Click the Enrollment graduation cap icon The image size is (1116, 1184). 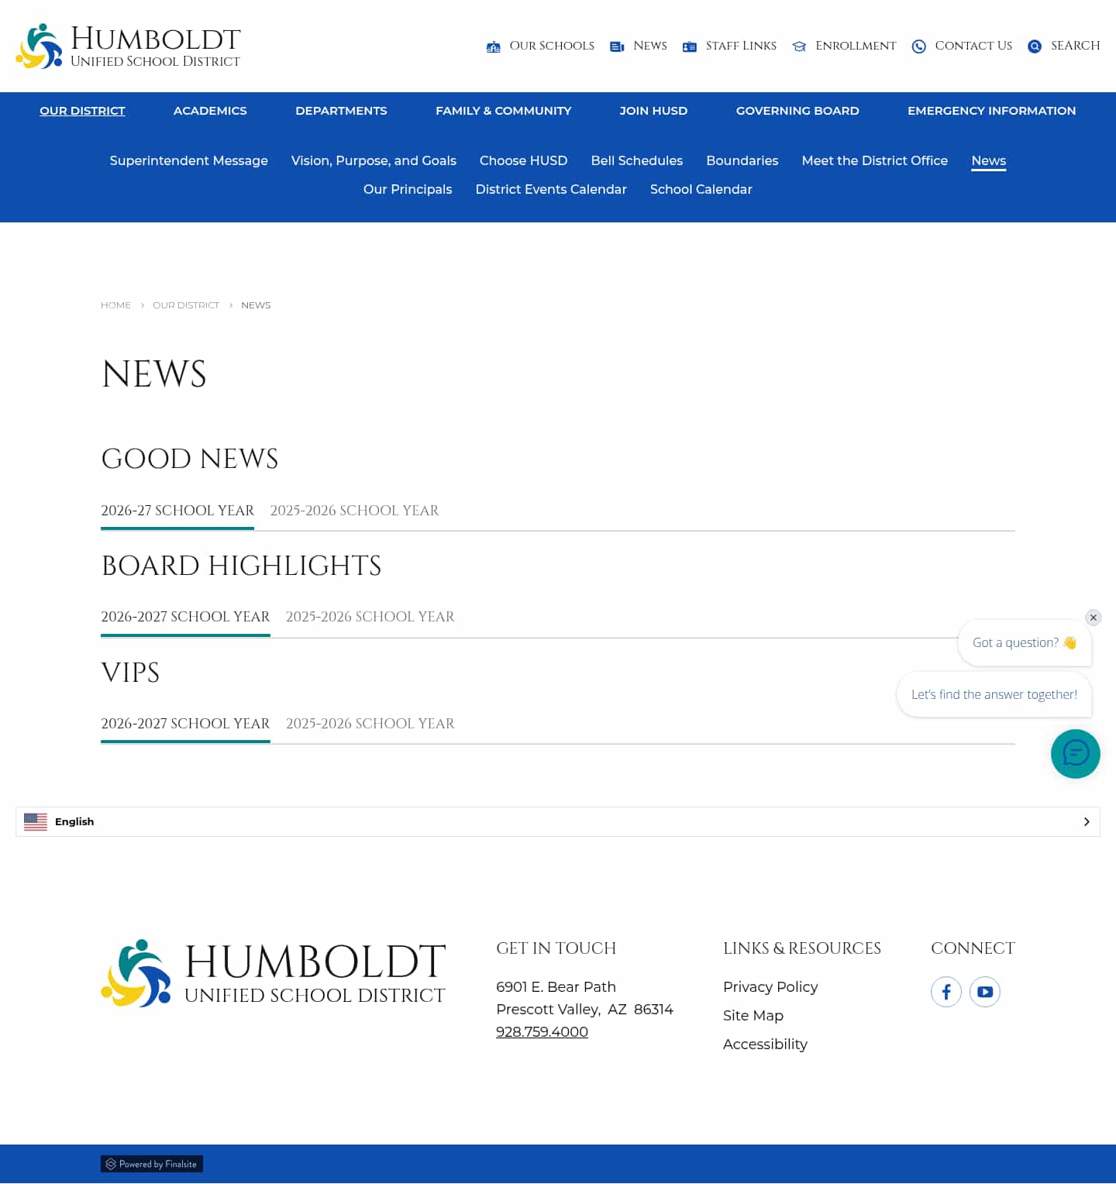tap(799, 46)
